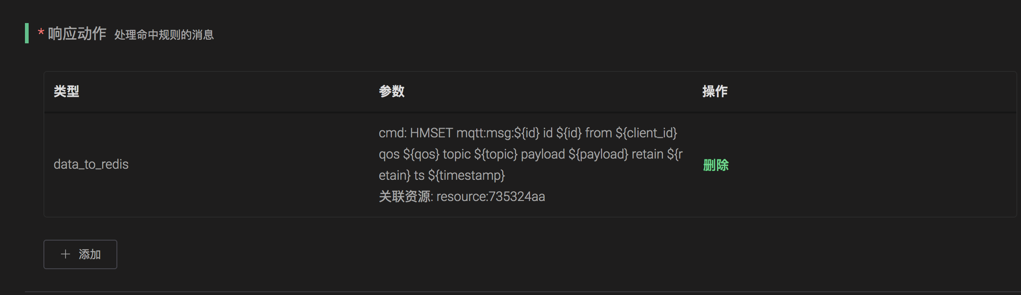Click the ${qos} placeholder text
The height and width of the screenshot is (295, 1021).
coord(421,154)
